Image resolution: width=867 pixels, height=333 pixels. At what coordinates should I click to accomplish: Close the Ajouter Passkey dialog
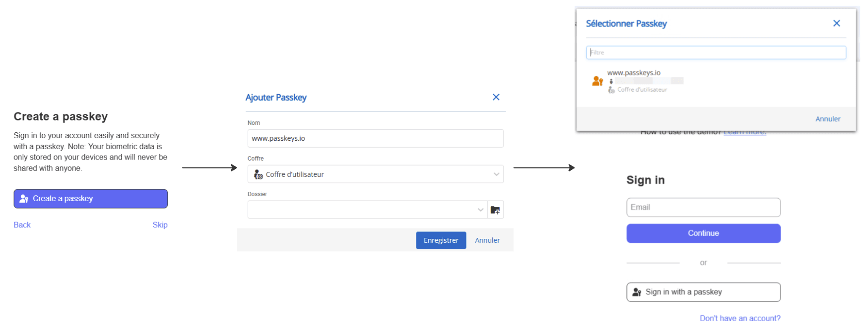[496, 97]
